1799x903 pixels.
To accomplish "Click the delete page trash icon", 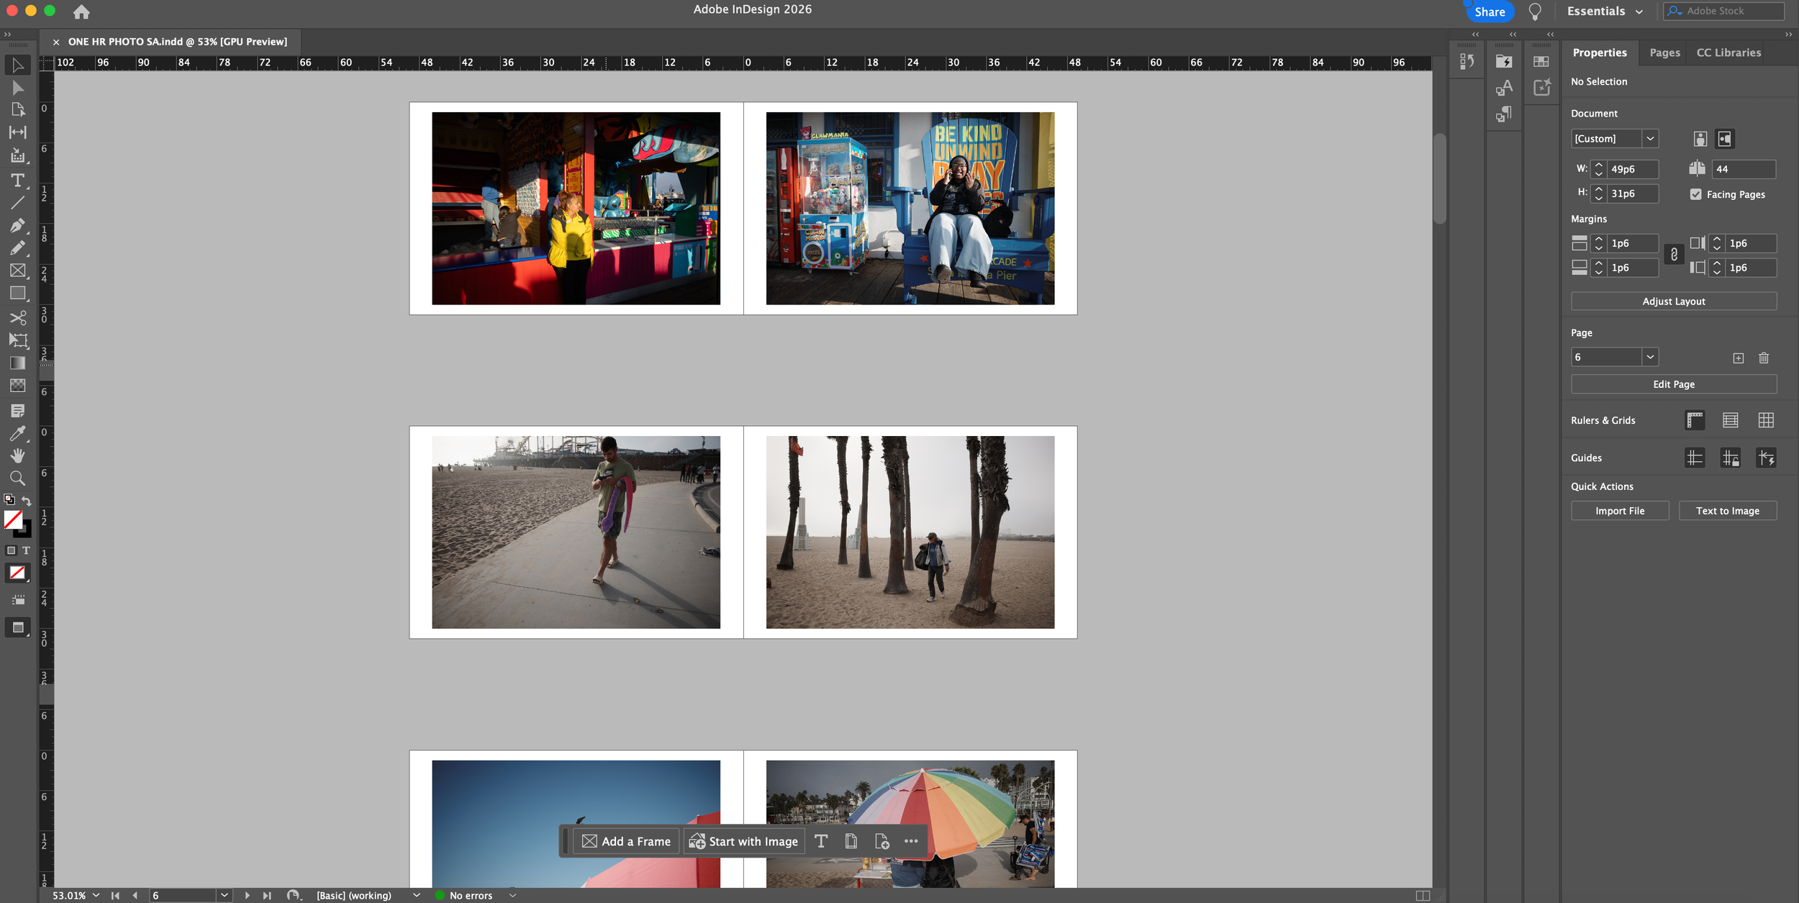I will click(1764, 358).
